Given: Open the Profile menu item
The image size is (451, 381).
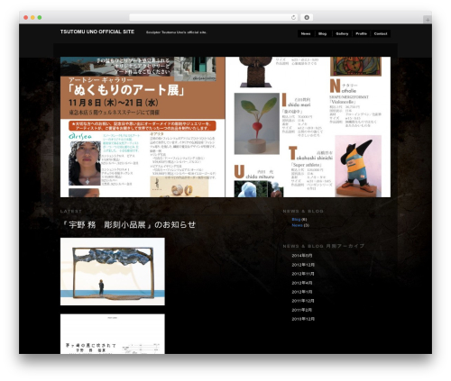Looking at the screenshot, I should click(x=361, y=33).
